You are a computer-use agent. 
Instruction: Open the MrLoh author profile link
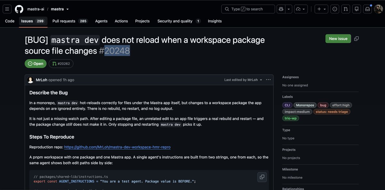[41, 80]
